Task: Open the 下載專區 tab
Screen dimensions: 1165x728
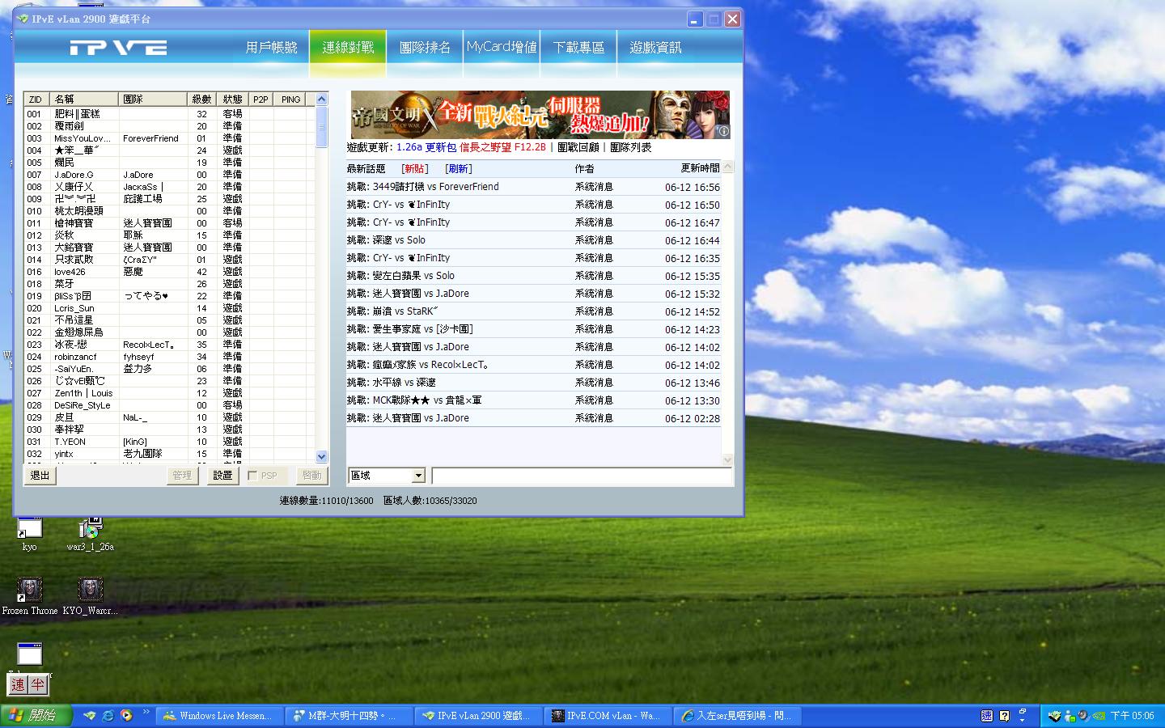Action: 578,48
